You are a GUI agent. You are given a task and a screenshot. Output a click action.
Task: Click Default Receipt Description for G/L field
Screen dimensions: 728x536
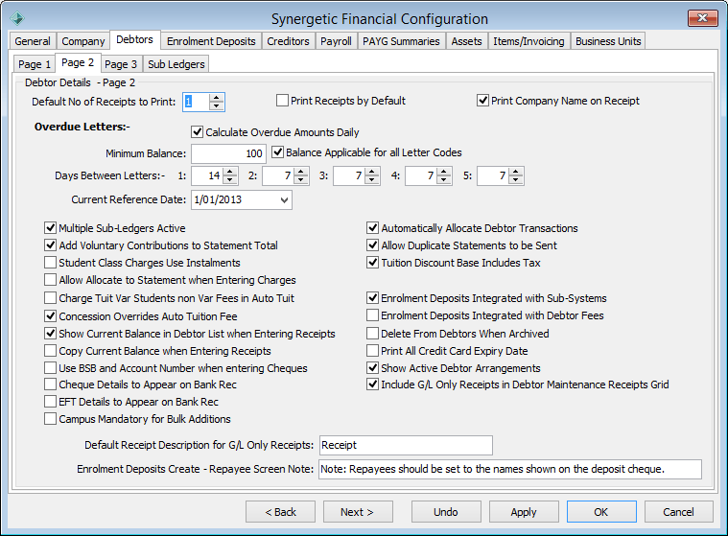[x=406, y=445]
